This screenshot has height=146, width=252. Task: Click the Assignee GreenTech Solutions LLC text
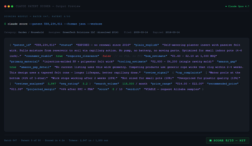tap(84, 32)
